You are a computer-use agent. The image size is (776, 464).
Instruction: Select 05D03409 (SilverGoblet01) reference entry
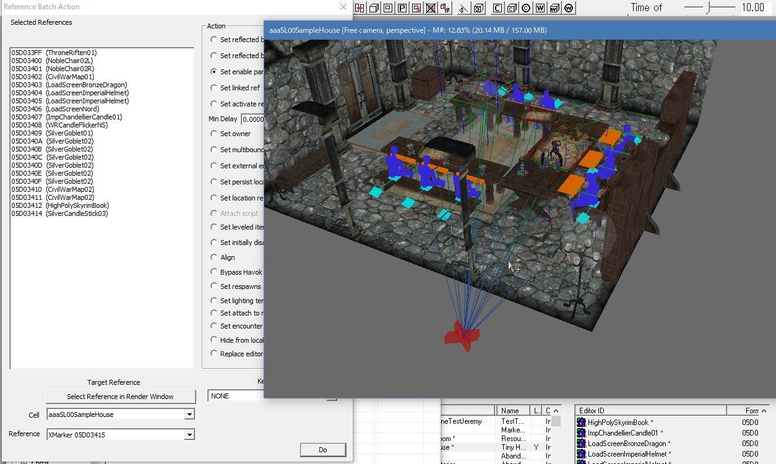52,133
